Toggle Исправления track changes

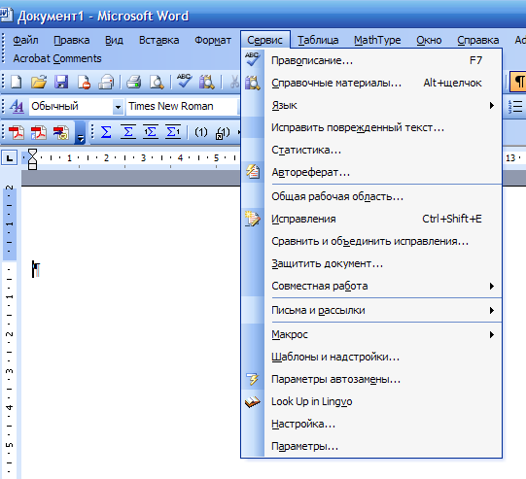tap(371, 219)
